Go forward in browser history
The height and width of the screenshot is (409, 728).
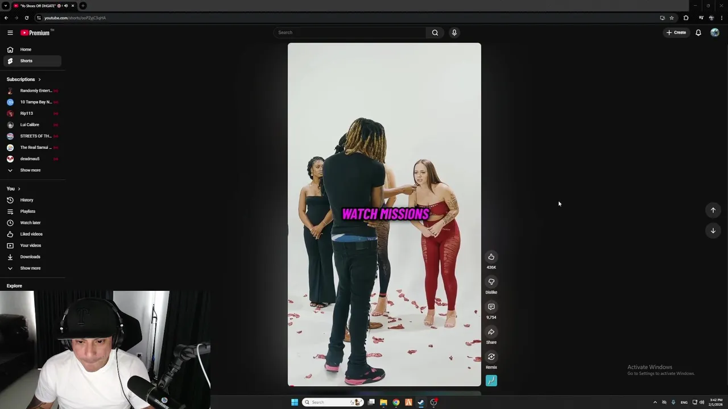16,18
